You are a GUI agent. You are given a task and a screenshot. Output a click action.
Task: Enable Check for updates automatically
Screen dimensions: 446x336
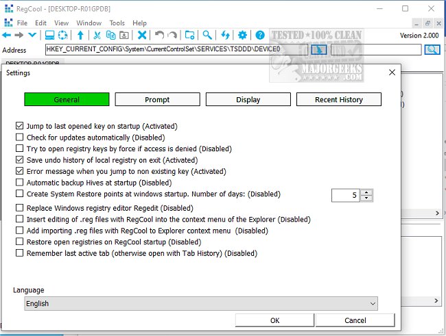tap(19, 137)
